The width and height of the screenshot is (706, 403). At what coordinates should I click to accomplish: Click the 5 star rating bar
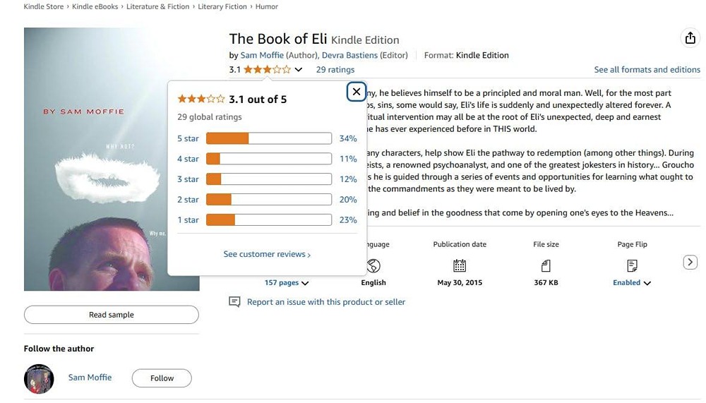(x=268, y=138)
